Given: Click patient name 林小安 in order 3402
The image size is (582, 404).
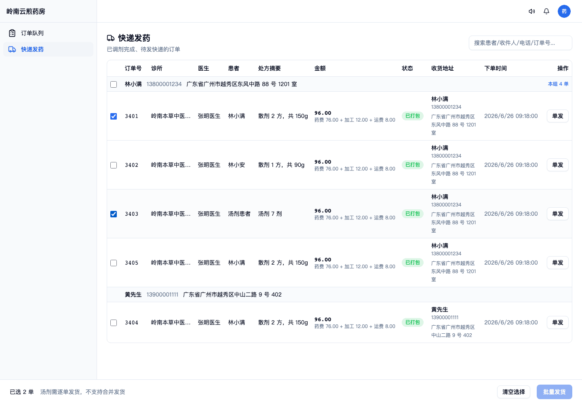Looking at the screenshot, I should [x=236, y=165].
